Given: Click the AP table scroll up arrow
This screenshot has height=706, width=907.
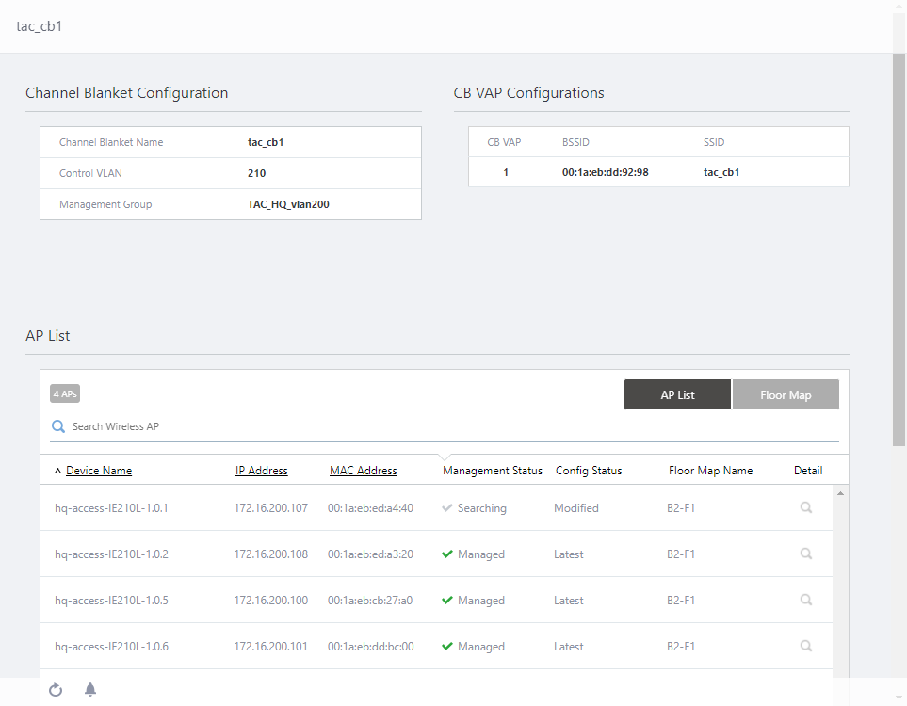Looking at the screenshot, I should [840, 493].
